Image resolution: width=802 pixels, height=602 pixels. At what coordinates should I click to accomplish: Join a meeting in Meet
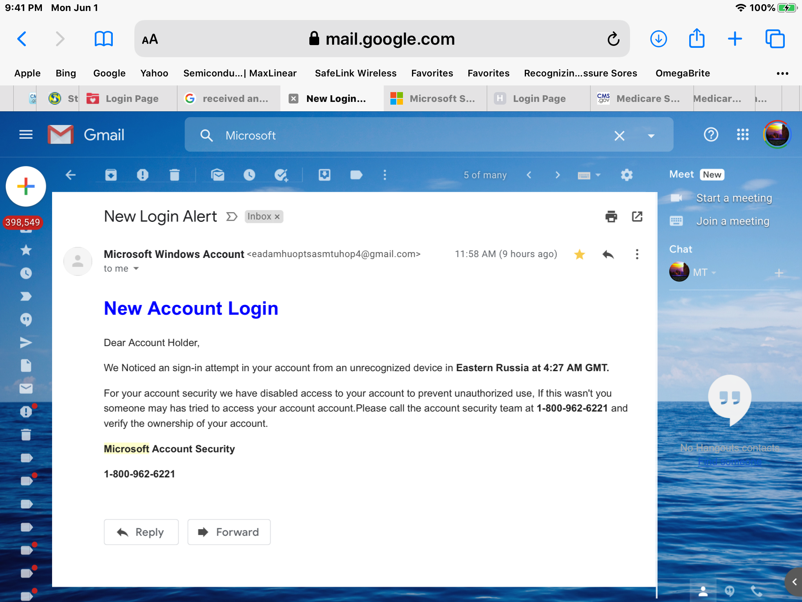732,221
